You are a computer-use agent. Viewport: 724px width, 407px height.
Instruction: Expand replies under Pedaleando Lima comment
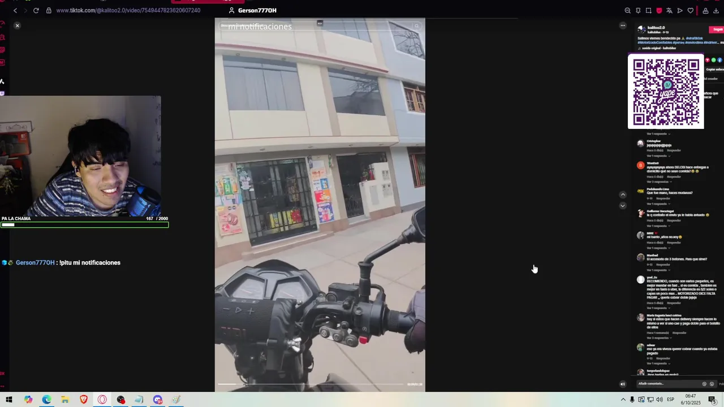coord(658,204)
